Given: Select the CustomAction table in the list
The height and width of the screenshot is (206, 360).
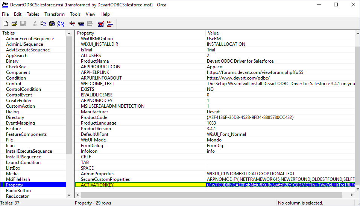Looking at the screenshot, I should [20, 106].
